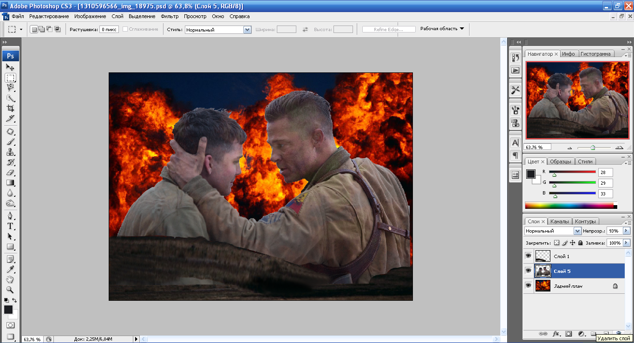This screenshot has width=634, height=343.
Task: Click the zoom-in mountains button in Navigator
Action: (x=619, y=147)
